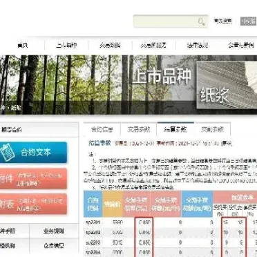Click the sidebar link left of 业务规则
Image resolution: width=257 pixels, height=257 pixels.
(x=8, y=231)
